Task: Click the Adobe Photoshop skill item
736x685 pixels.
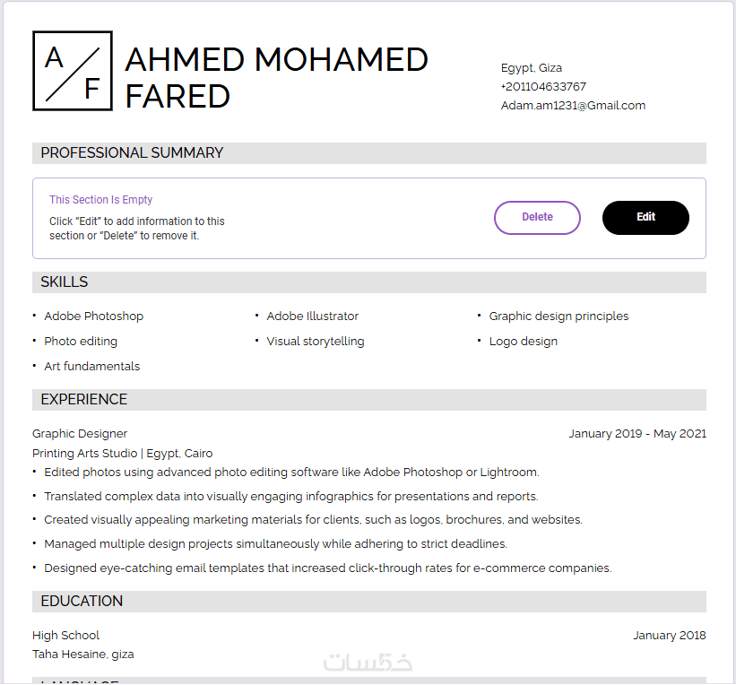Action: (x=93, y=316)
